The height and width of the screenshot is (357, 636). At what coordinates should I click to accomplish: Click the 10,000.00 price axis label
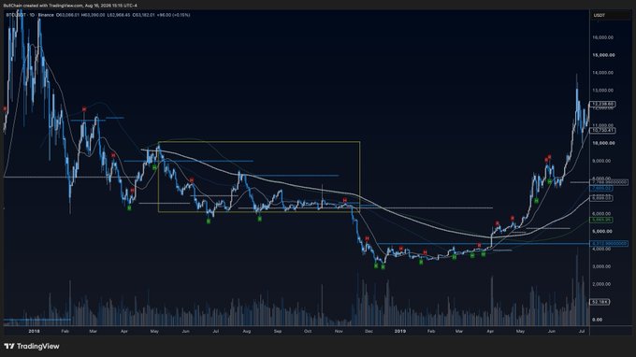point(603,143)
